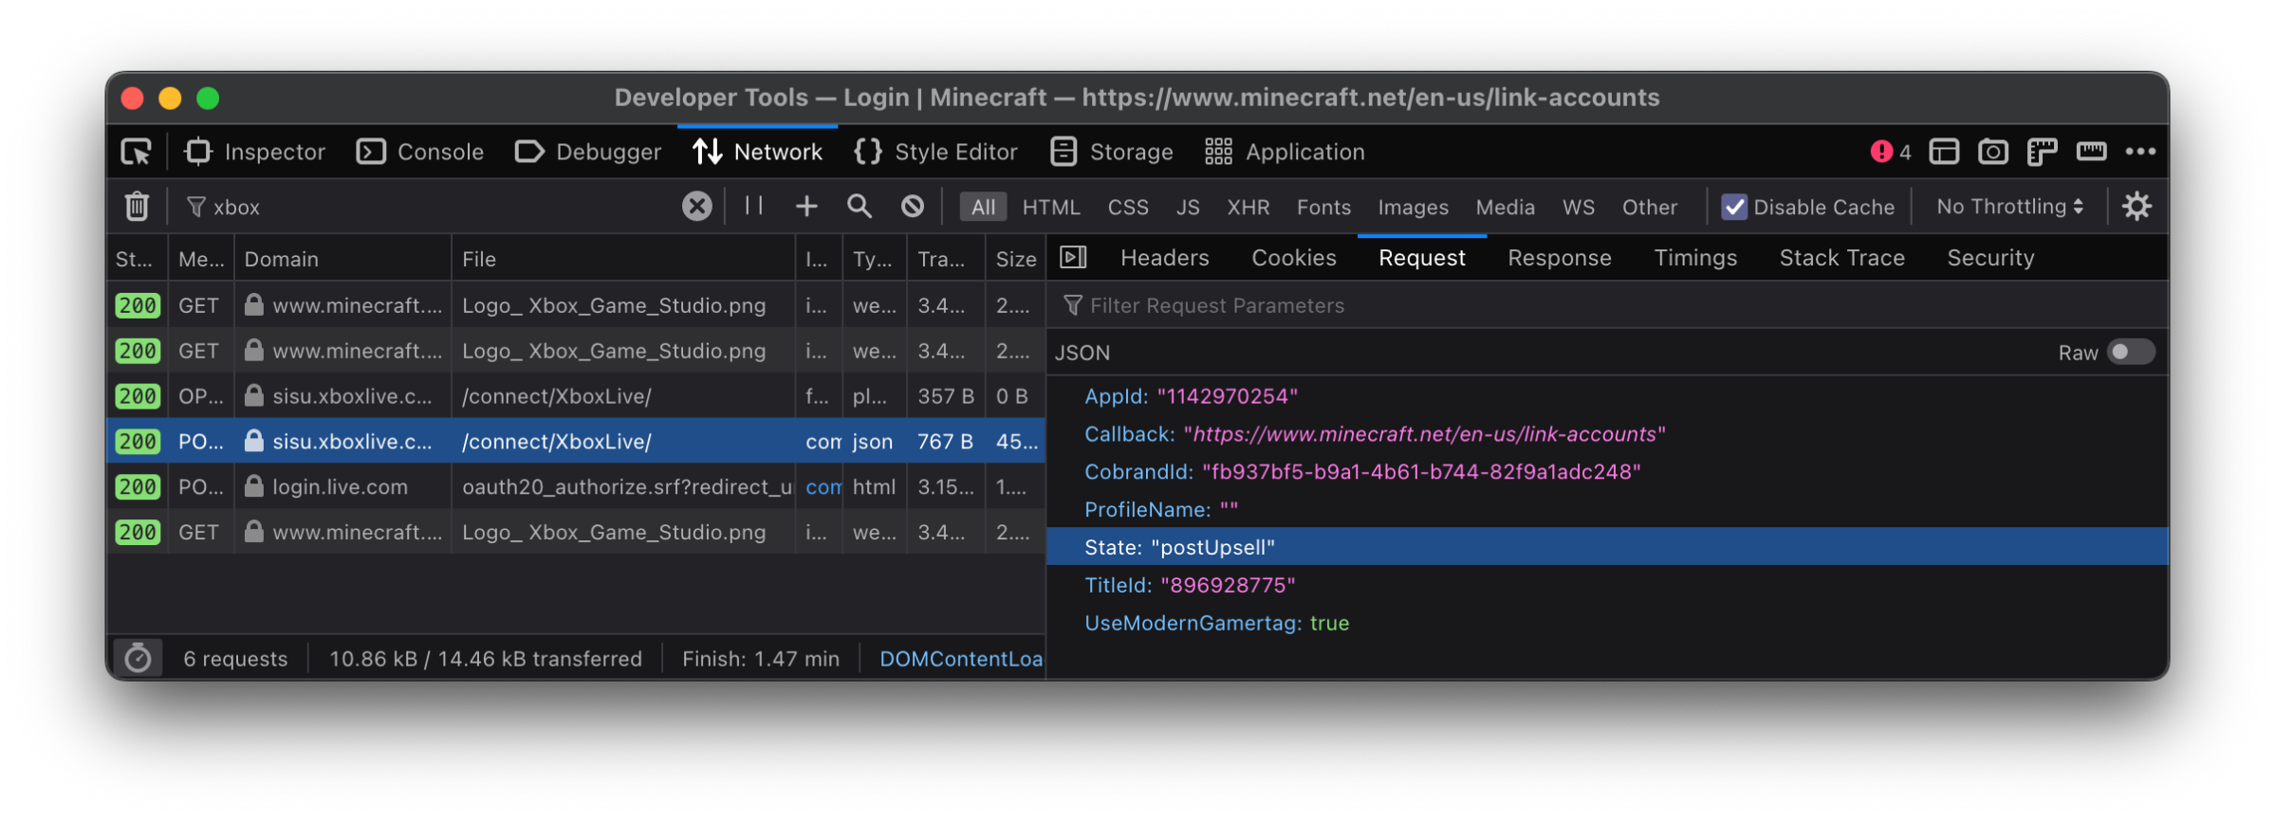Collapse the JSON section header

click(1082, 353)
